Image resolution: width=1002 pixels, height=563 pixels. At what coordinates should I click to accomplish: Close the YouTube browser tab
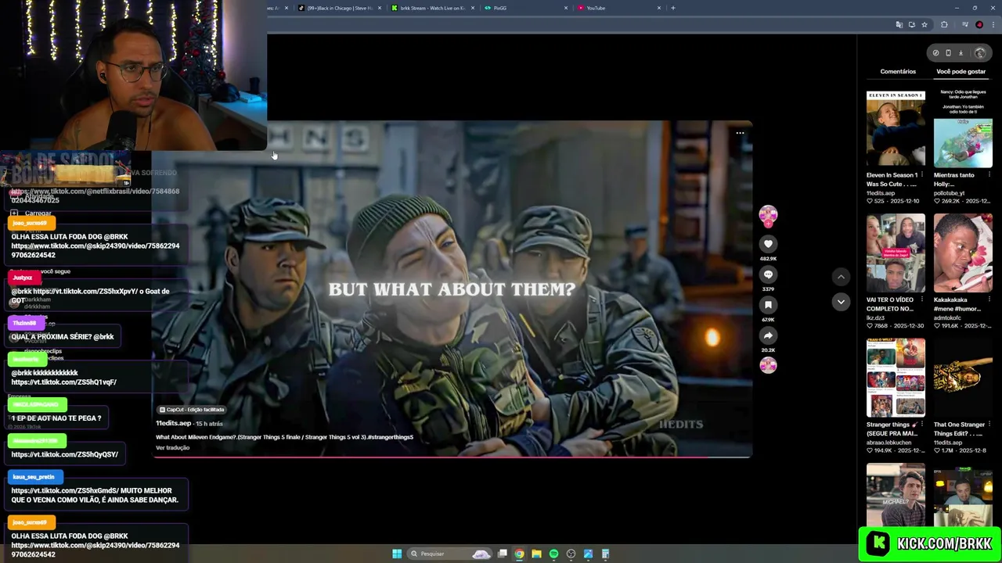[x=659, y=8]
